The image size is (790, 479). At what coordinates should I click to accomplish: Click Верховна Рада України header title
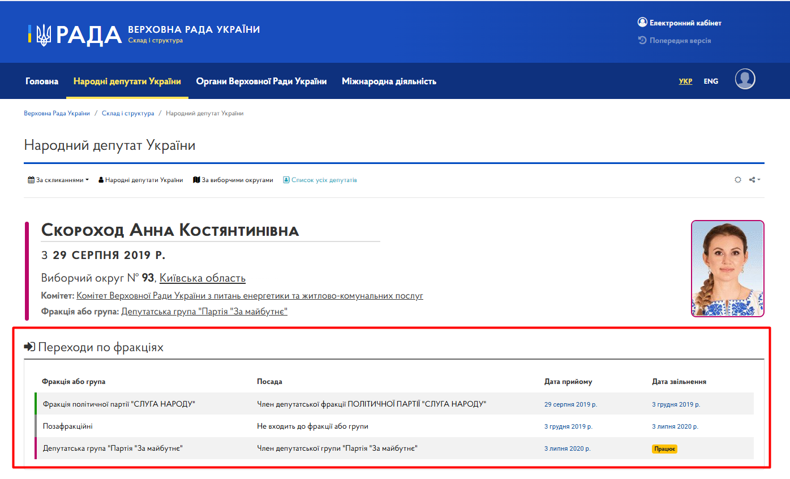[x=194, y=29]
